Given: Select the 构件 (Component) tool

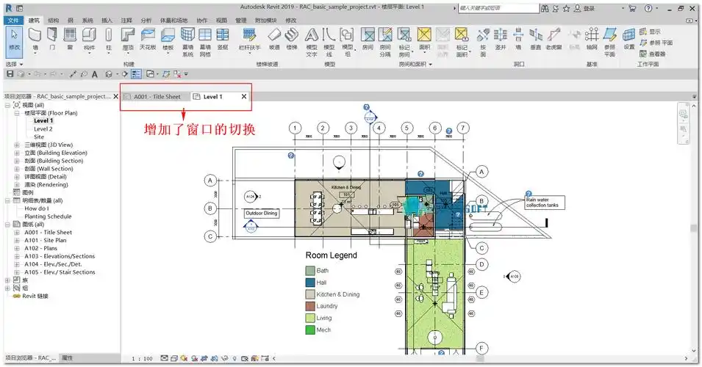Looking at the screenshot, I should 89,40.
